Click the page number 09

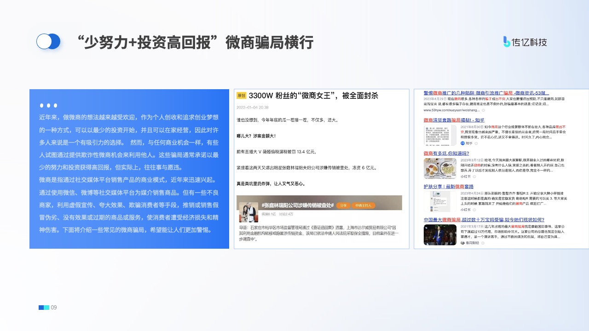point(54,308)
